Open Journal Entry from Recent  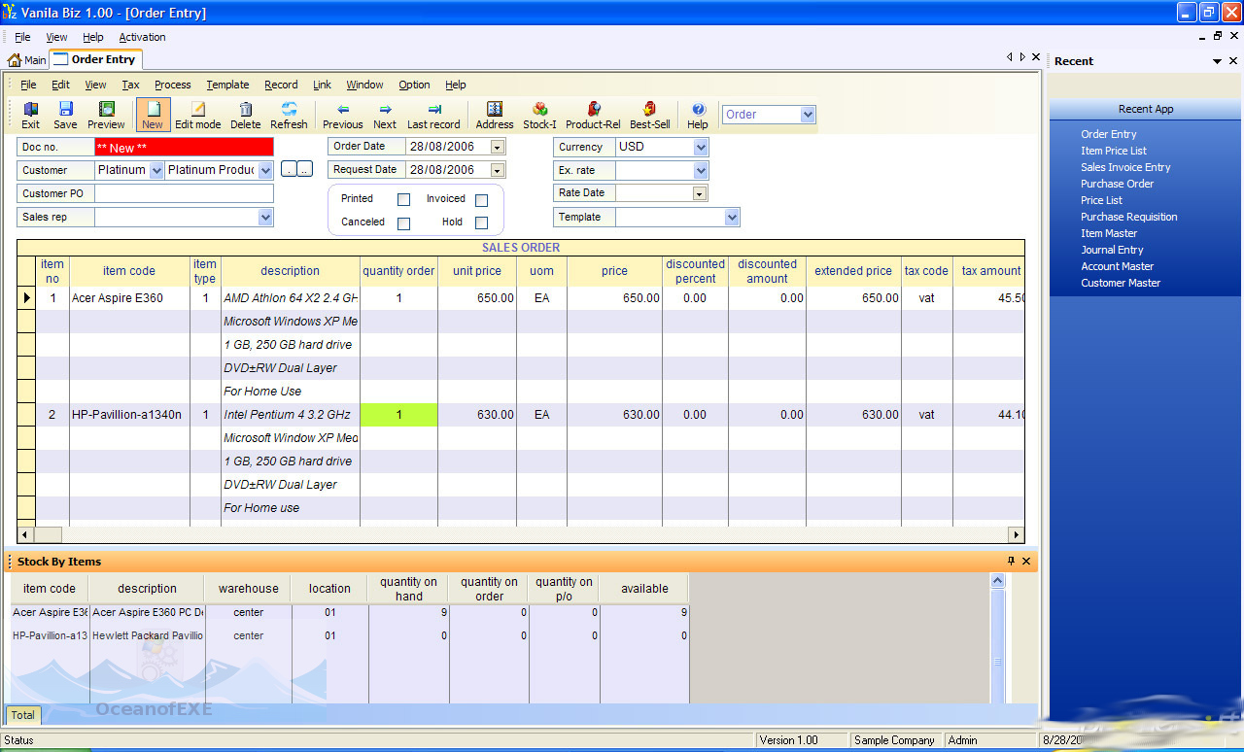[1112, 250]
